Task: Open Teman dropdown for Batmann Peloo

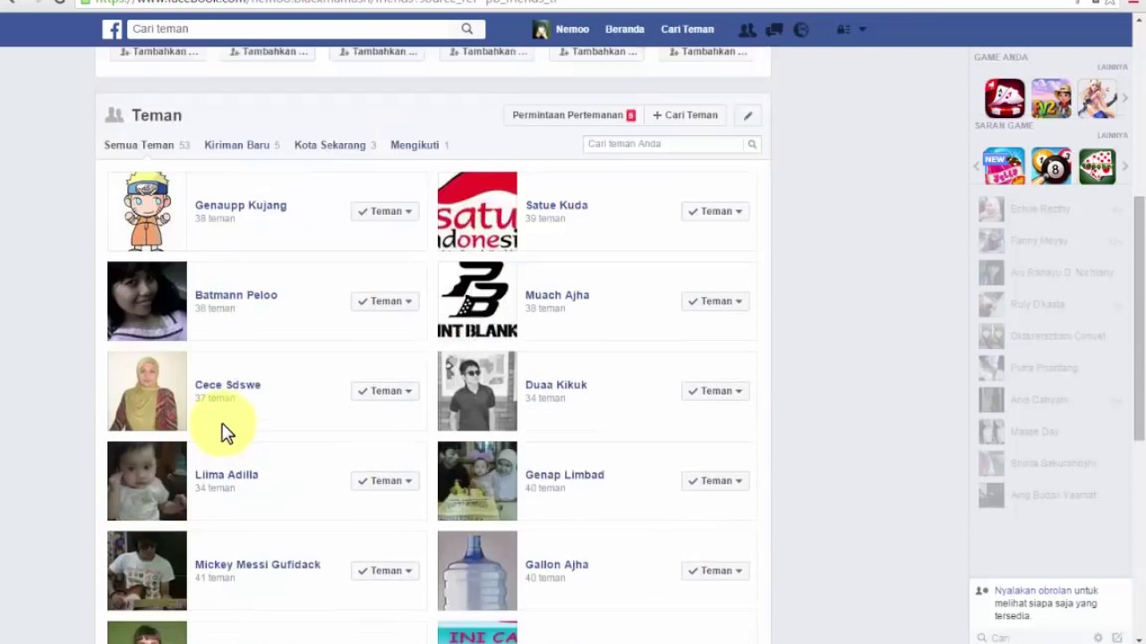Action: (x=385, y=301)
